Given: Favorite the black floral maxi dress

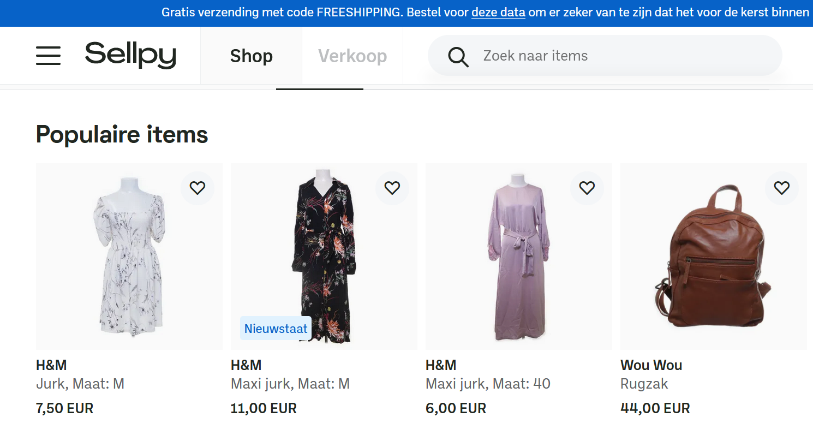Looking at the screenshot, I should 392,188.
